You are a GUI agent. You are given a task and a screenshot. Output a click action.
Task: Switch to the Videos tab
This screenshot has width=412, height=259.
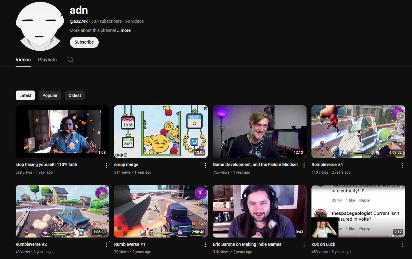[23, 60]
